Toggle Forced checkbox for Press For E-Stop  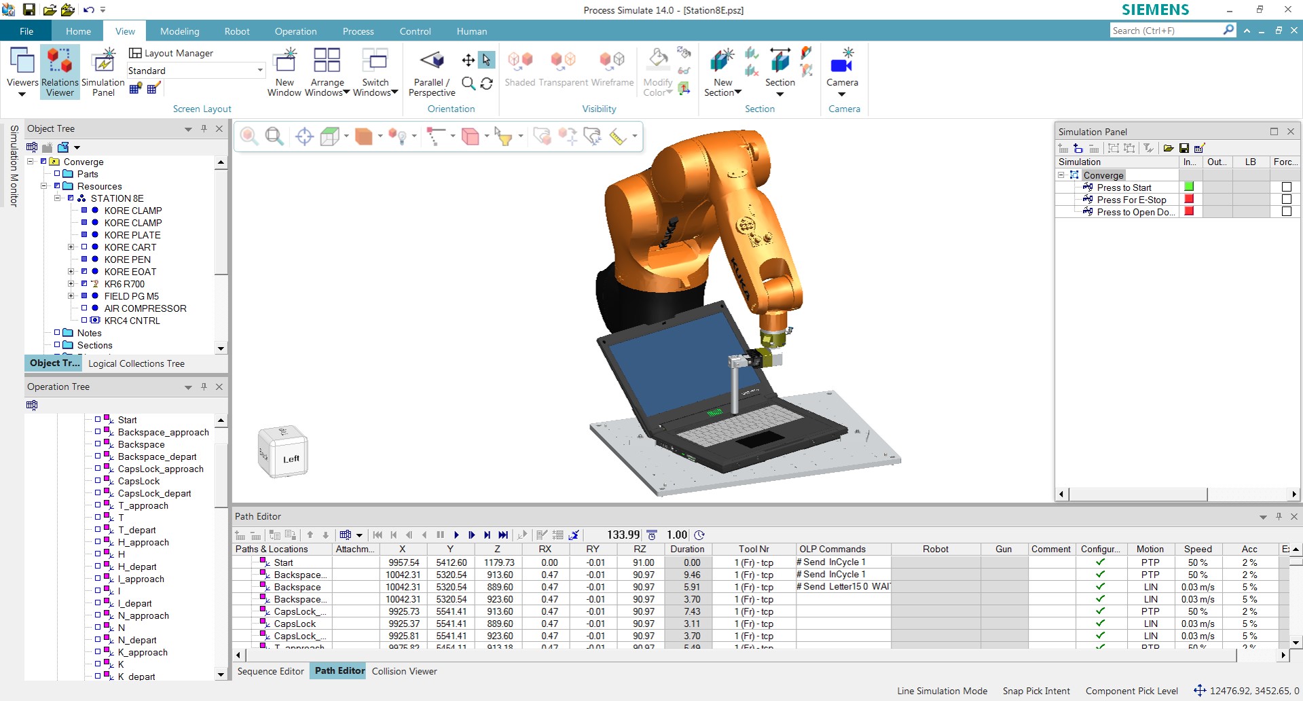[x=1286, y=199]
